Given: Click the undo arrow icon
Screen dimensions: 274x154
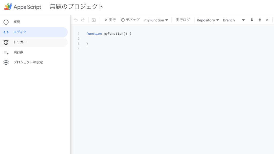Looking at the screenshot, I should coord(76,20).
